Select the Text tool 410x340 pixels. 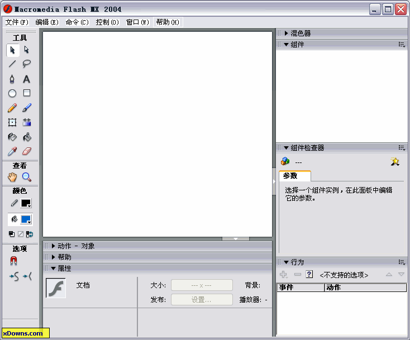(x=26, y=79)
